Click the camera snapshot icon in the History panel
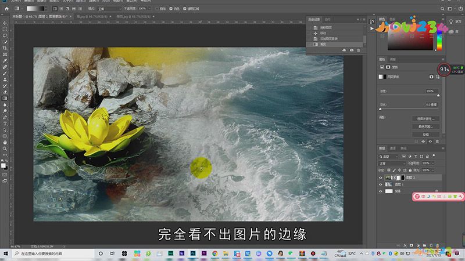 pos(352,50)
